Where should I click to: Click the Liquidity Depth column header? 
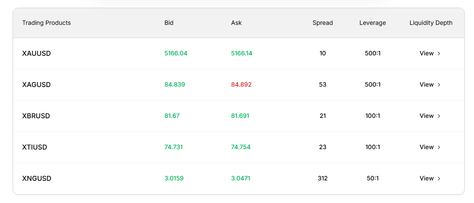tap(431, 23)
